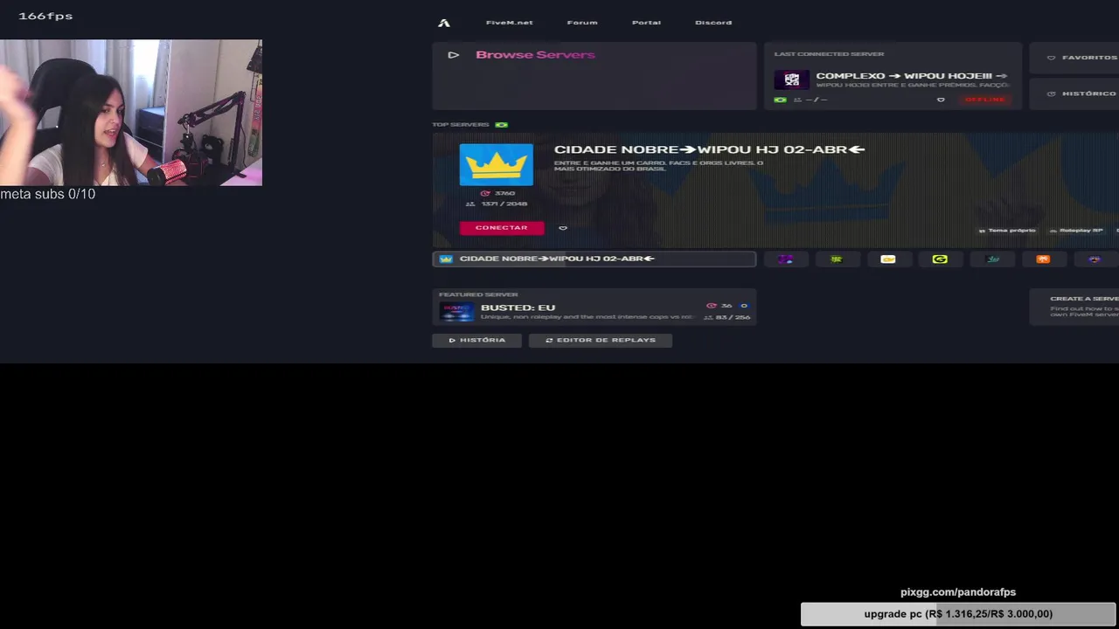1119x629 pixels.
Task: Click the CIDADE NOBRE server title
Action: point(709,149)
